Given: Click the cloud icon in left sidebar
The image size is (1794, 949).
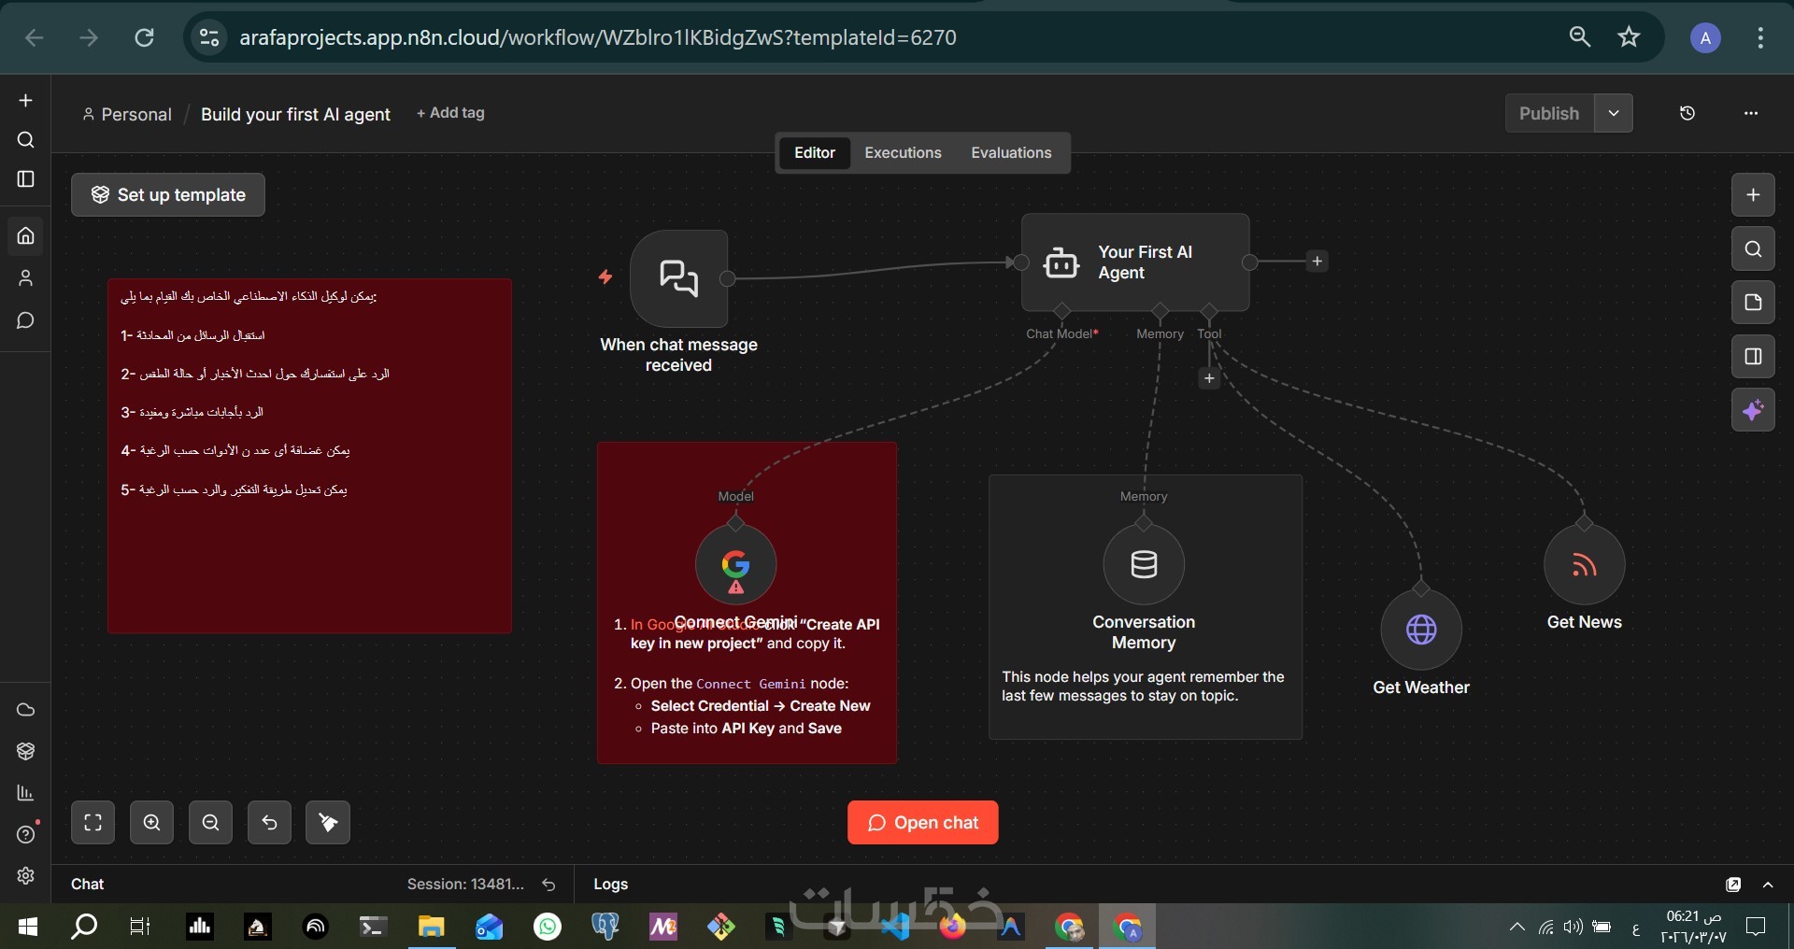Looking at the screenshot, I should pyautogui.click(x=26, y=710).
